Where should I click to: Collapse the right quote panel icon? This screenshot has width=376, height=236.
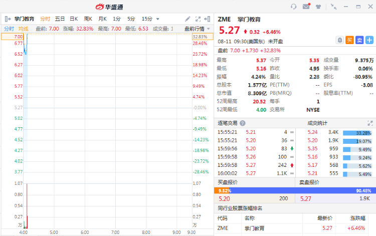point(207,19)
